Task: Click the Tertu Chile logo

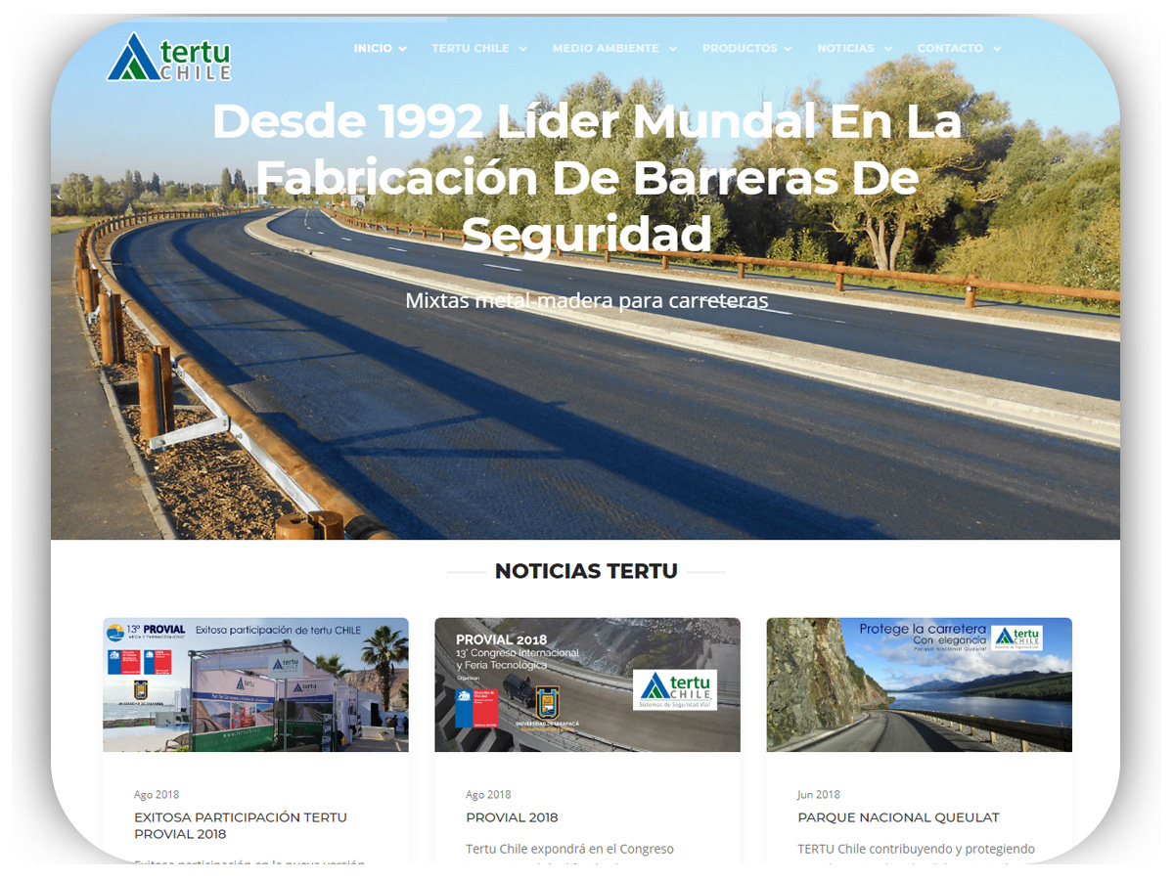Action: point(169,57)
